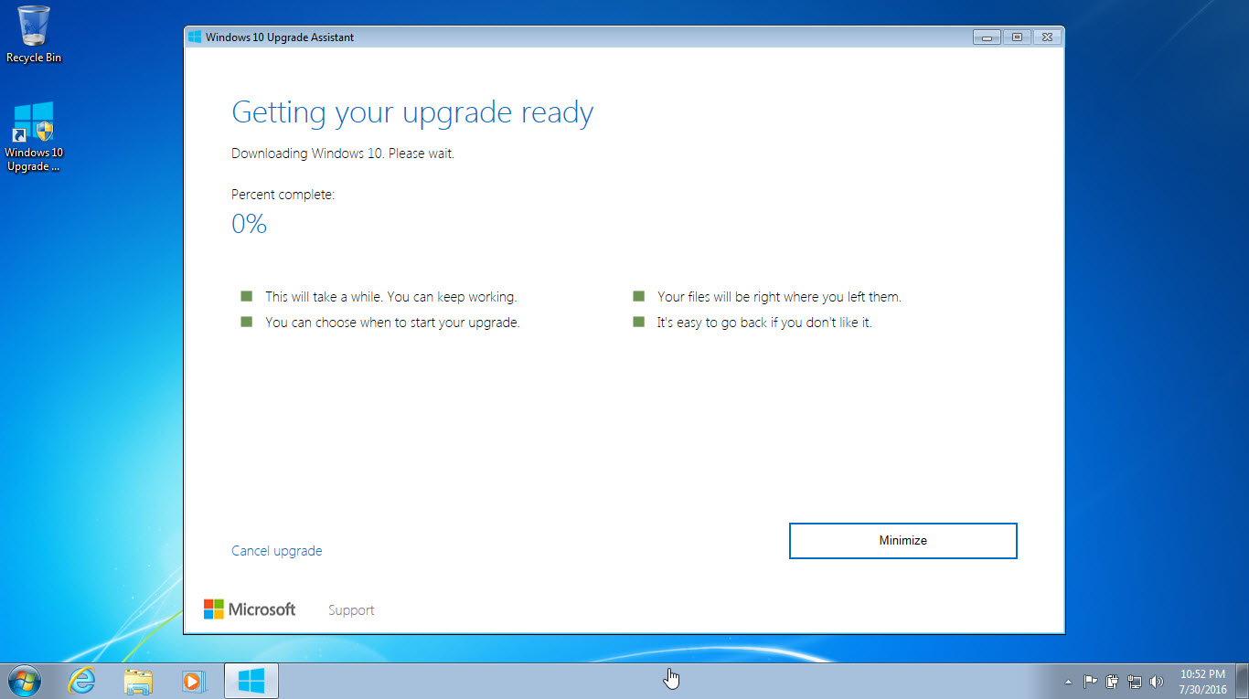The image size is (1249, 699).
Task: Open the network tray icon
Action: pos(1135,682)
